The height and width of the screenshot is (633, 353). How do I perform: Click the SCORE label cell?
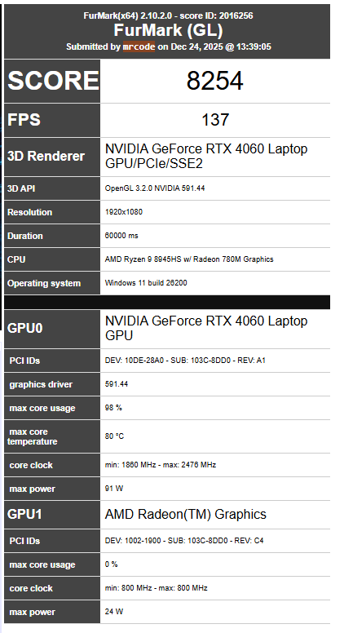tap(52, 81)
